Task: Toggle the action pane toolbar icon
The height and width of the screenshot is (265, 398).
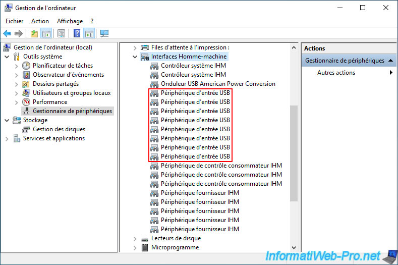Action: 89,34
